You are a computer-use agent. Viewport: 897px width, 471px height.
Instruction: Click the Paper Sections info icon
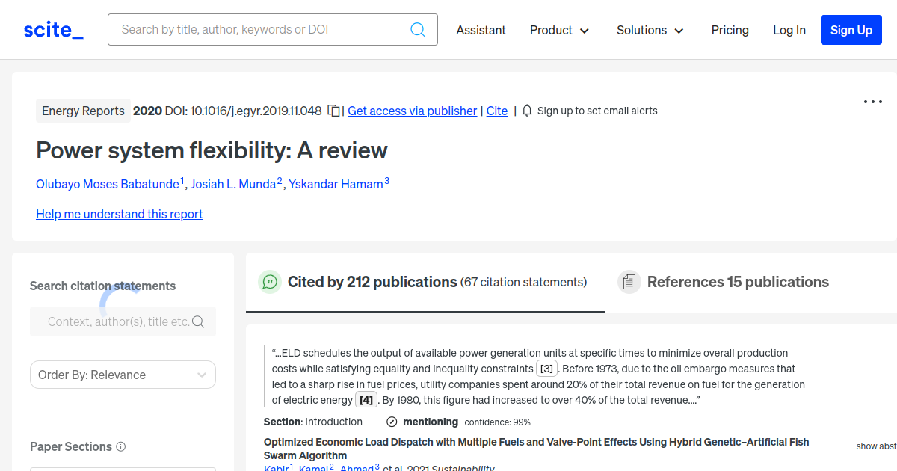click(x=120, y=446)
